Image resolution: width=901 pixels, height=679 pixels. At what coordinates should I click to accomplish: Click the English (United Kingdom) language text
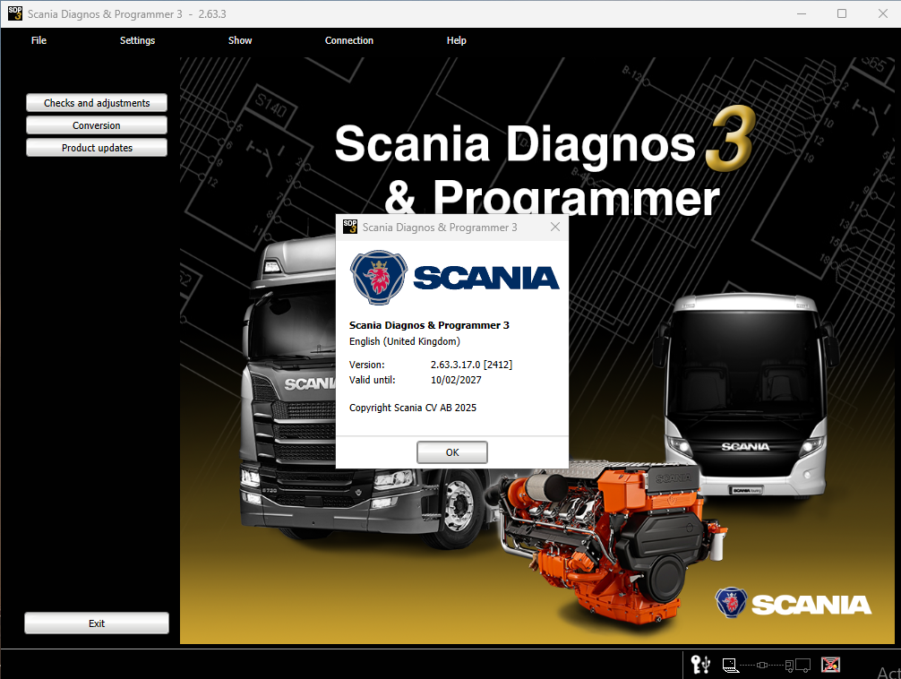pyautogui.click(x=405, y=341)
